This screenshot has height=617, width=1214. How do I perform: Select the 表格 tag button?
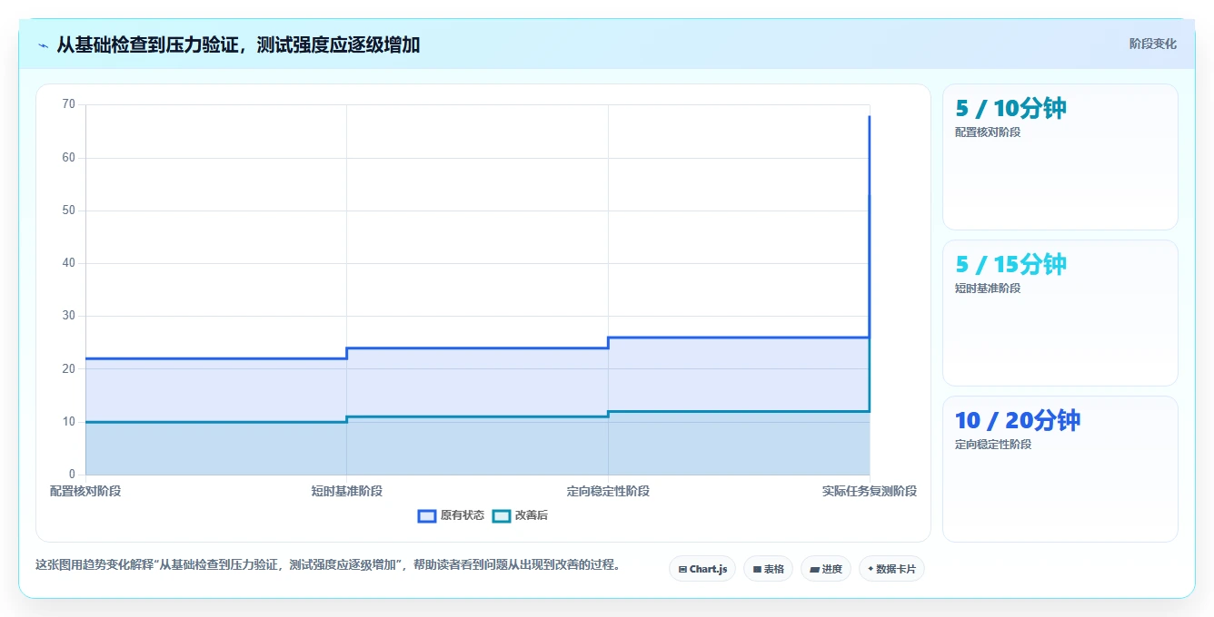[768, 569]
